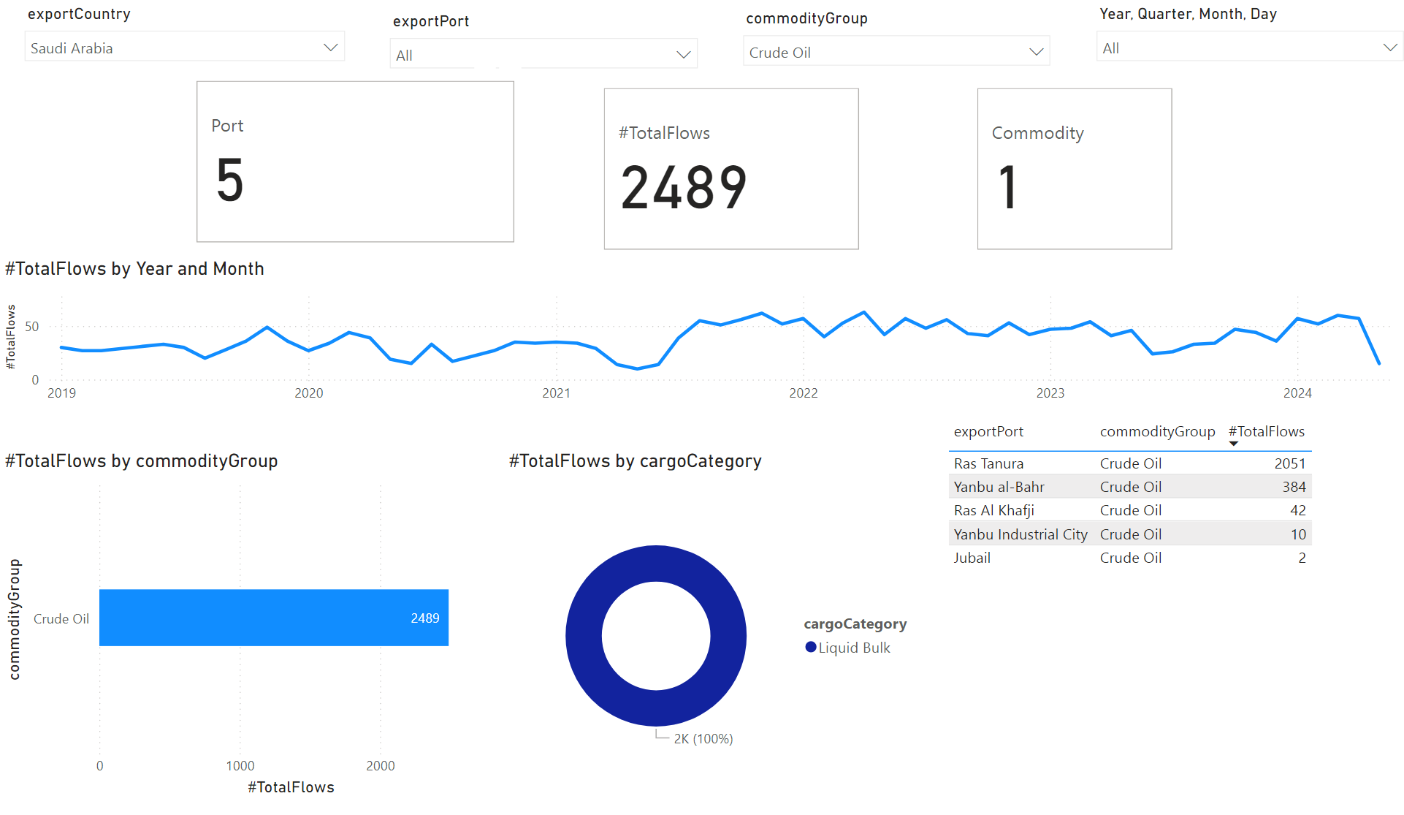Expand the exportPort slicer dropdown
This screenshot has height=815, width=1404.
click(683, 55)
